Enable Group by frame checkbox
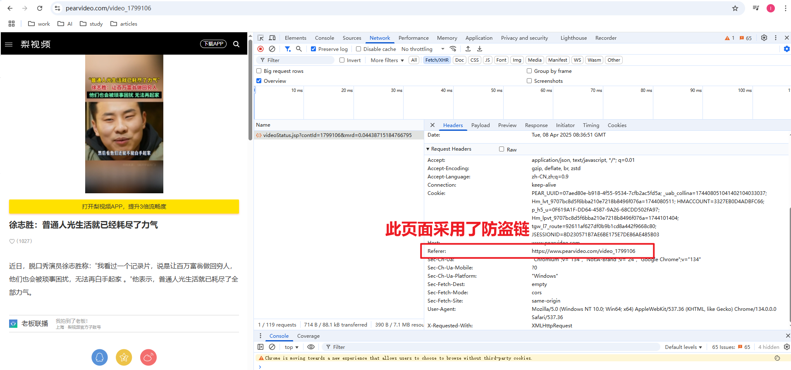 click(x=529, y=71)
